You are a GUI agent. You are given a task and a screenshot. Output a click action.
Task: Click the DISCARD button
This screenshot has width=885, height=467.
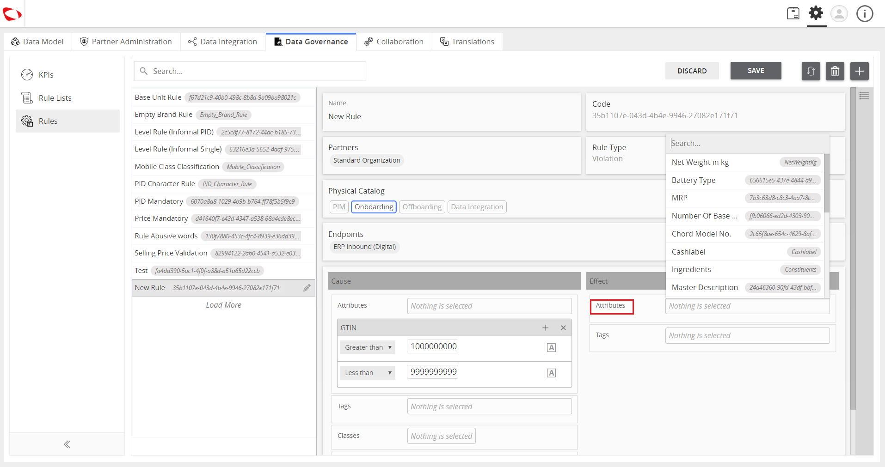pyautogui.click(x=692, y=71)
